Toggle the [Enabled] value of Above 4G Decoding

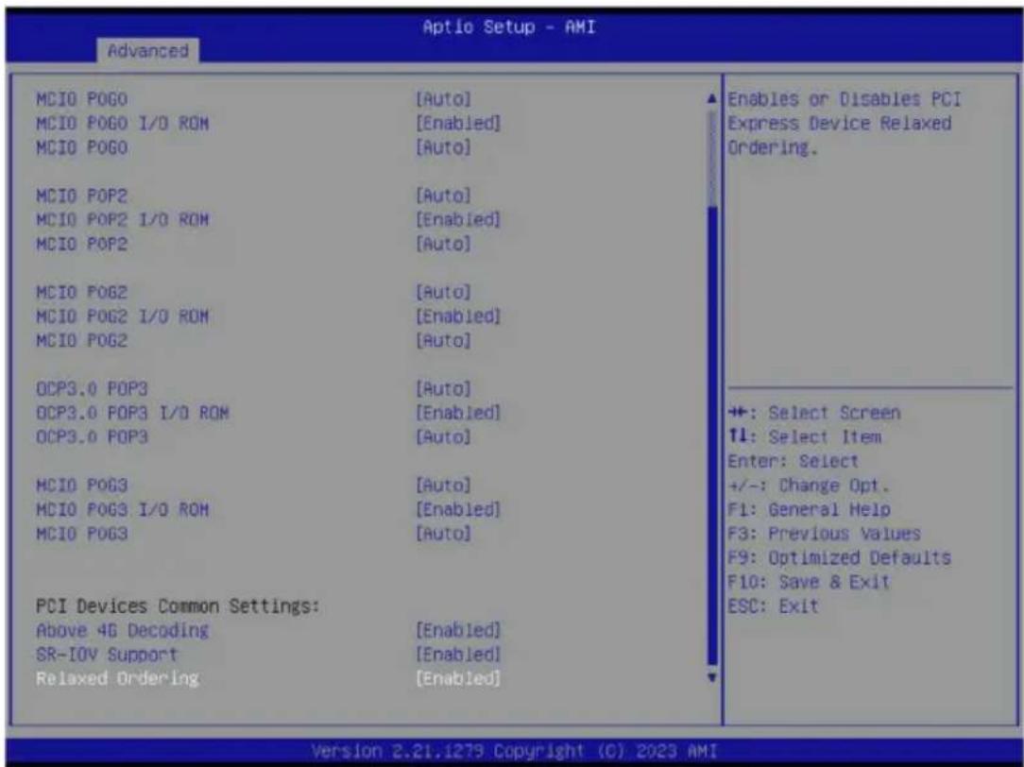[458, 631]
